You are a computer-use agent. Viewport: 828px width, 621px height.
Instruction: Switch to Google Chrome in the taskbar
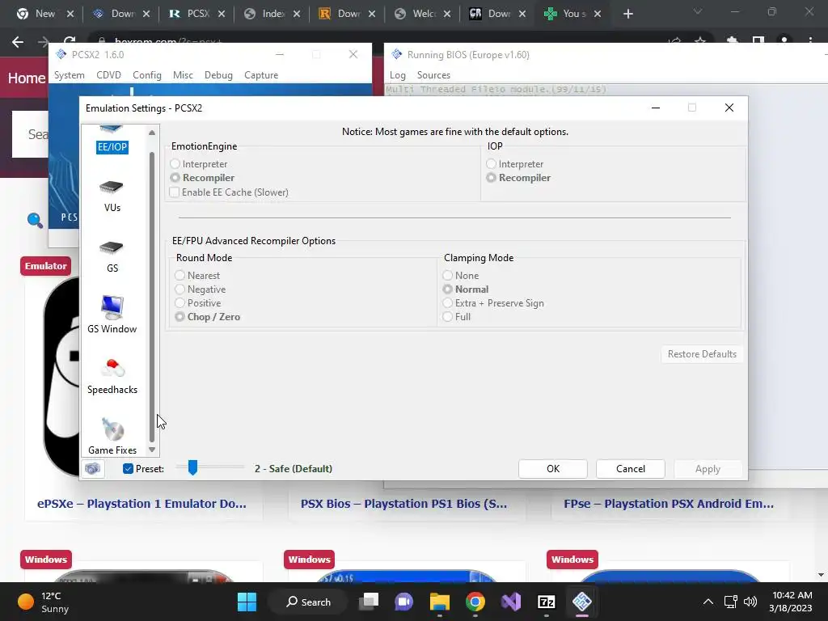tap(475, 602)
